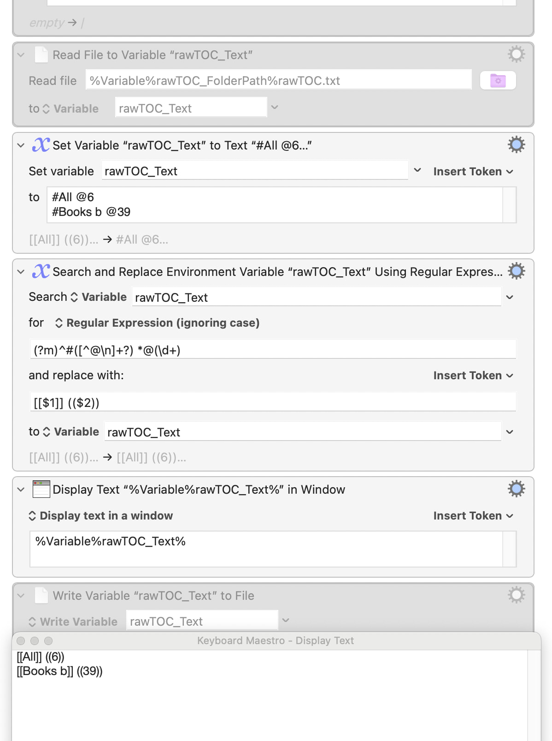Open gear menu for Display Text action
This screenshot has height=741, width=552.
point(516,489)
